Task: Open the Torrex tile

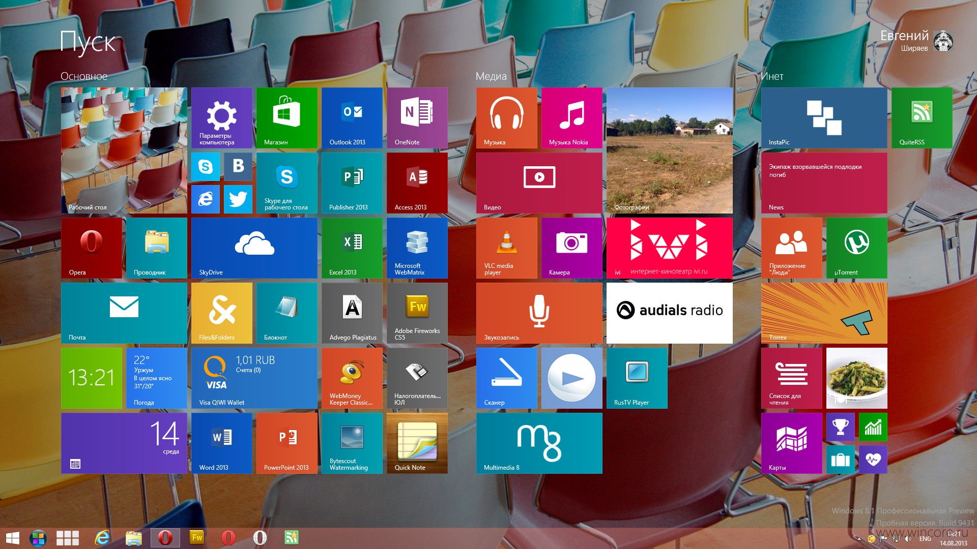Action: click(824, 313)
